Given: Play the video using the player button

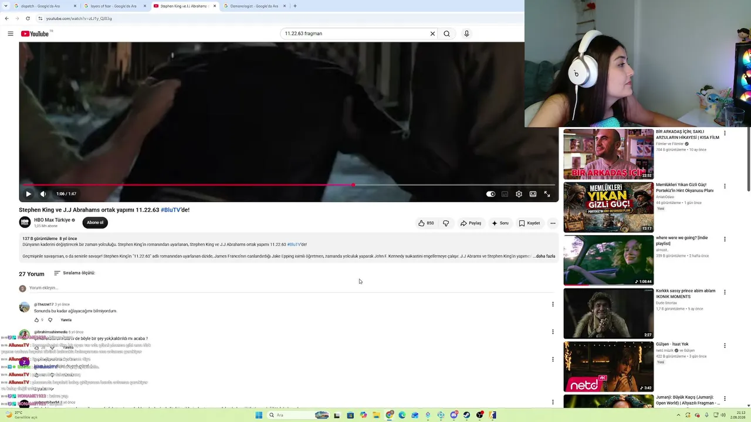Looking at the screenshot, I should pyautogui.click(x=28, y=194).
